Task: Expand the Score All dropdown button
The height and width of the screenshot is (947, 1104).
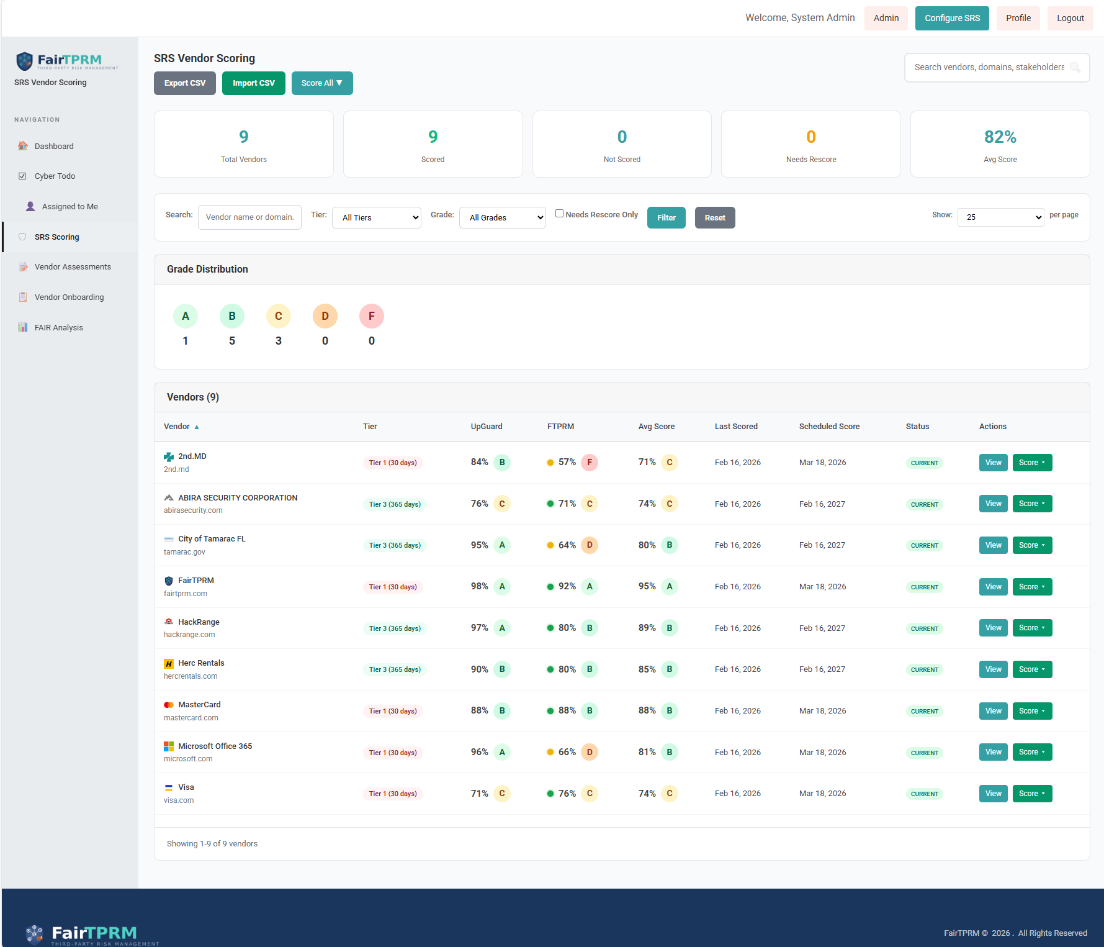Action: pos(322,83)
